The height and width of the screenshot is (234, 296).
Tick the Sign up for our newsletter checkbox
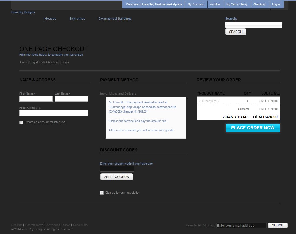point(102,193)
